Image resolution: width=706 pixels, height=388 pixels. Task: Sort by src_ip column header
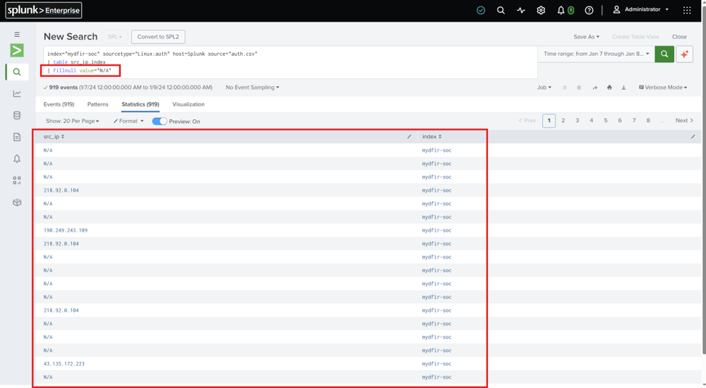pyautogui.click(x=54, y=136)
